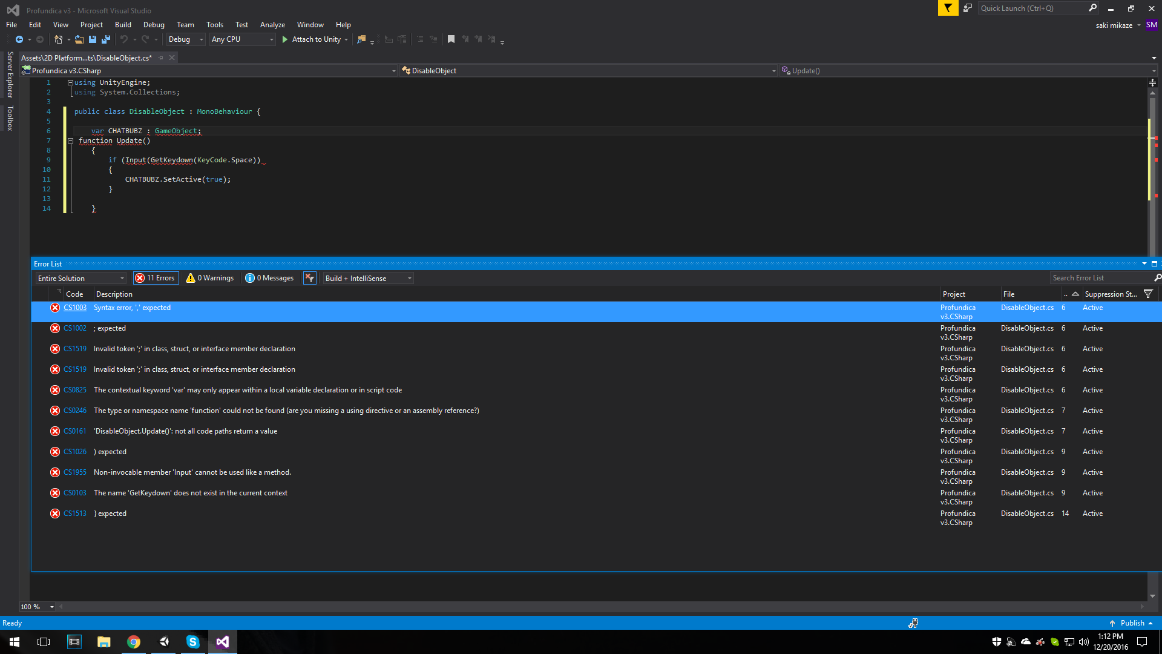Open the File menu
The image size is (1162, 654).
pyautogui.click(x=11, y=25)
